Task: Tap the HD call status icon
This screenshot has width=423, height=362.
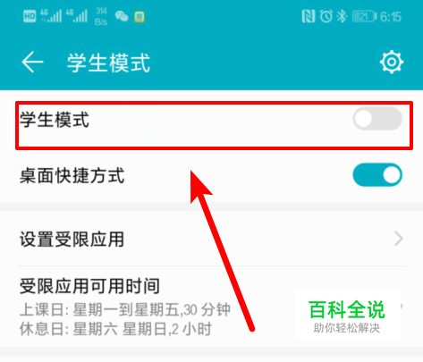Action: pyautogui.click(x=30, y=16)
